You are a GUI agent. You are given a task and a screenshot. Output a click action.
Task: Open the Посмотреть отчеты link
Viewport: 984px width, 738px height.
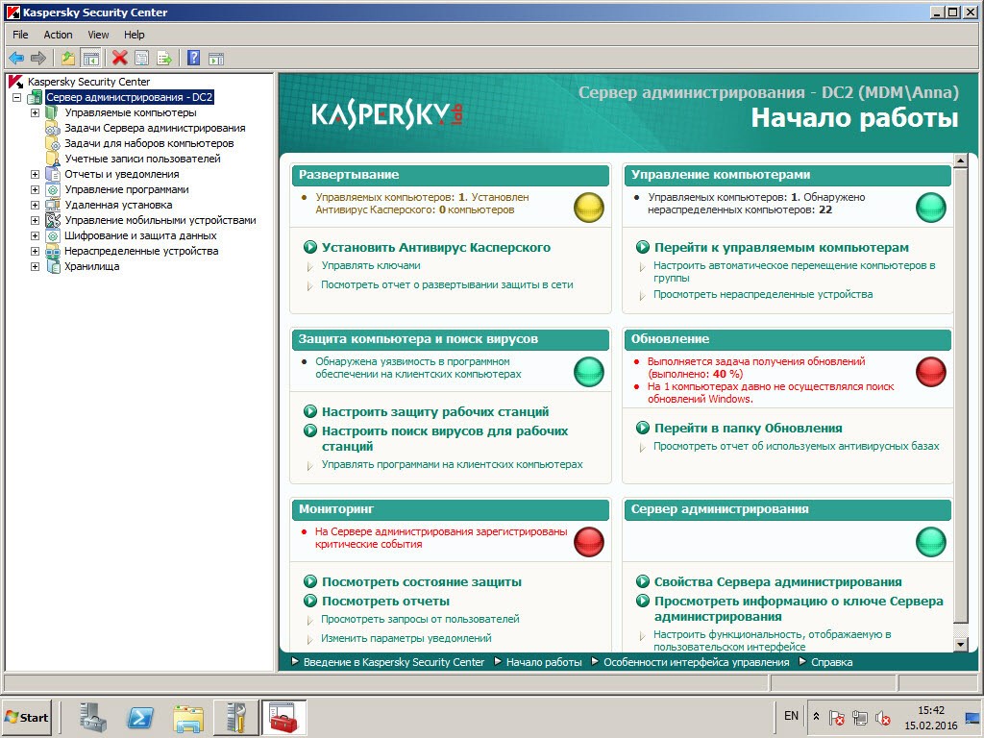[386, 601]
